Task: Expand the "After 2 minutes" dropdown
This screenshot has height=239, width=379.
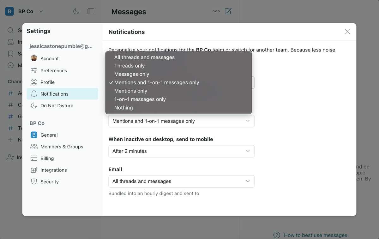Action: [x=181, y=151]
